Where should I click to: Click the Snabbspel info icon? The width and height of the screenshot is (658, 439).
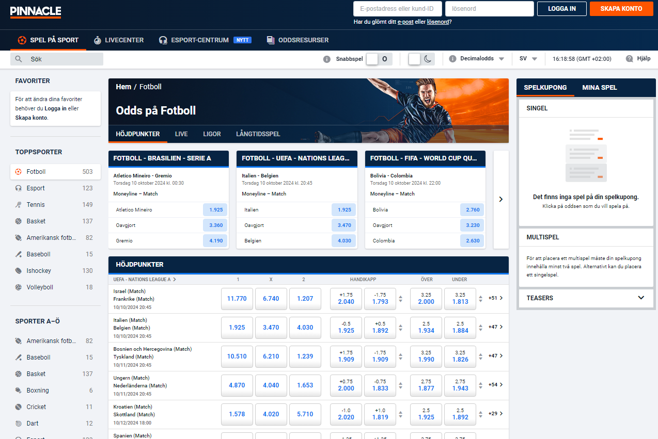[x=326, y=59]
